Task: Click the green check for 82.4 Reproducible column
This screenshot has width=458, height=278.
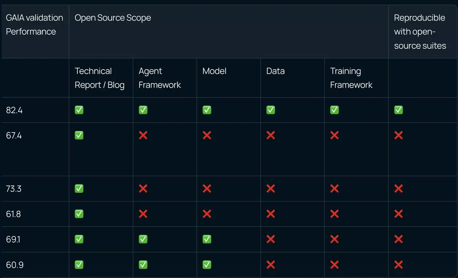Action: click(398, 110)
